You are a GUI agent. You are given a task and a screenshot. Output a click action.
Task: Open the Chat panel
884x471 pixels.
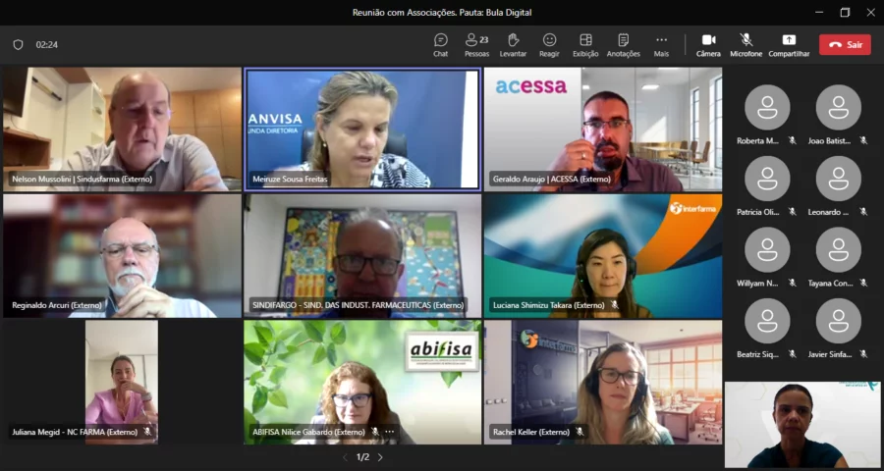[x=441, y=44]
